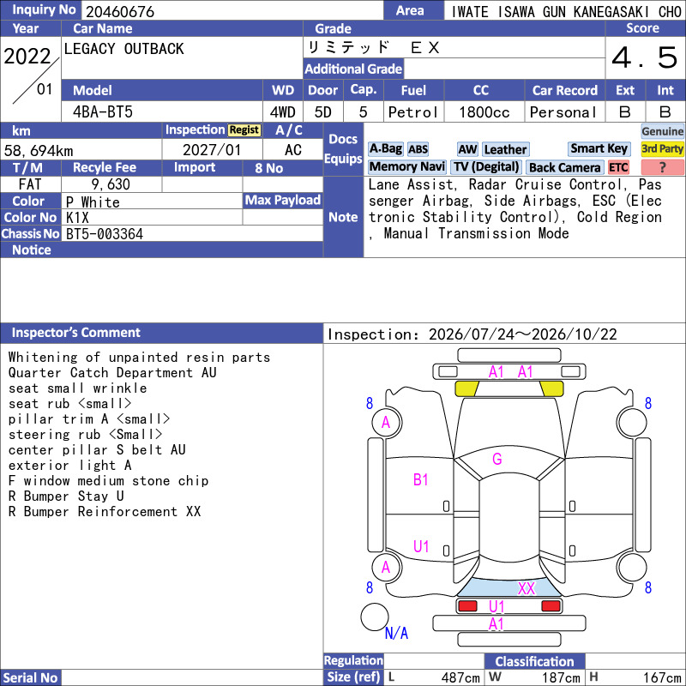
Task: Click the AW equipment badge
Action: tap(467, 149)
